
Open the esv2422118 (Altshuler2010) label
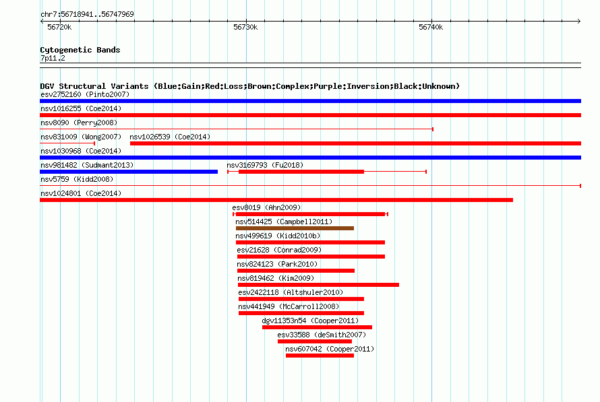(291, 292)
